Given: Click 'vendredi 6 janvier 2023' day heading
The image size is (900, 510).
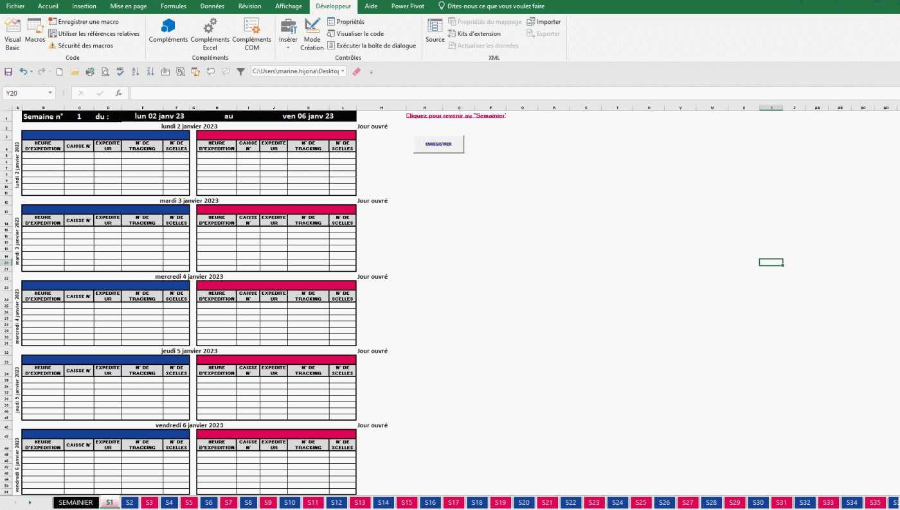Looking at the screenshot, I should pos(189,425).
